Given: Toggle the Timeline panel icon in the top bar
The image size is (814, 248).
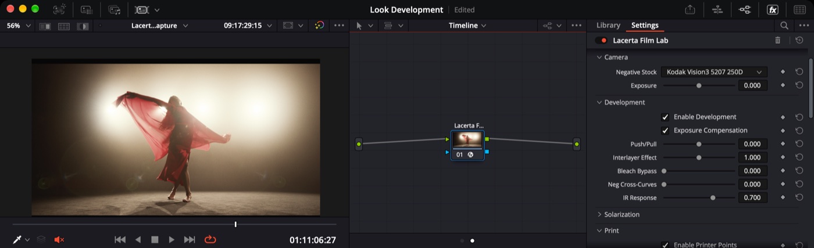Looking at the screenshot, I should click(717, 10).
